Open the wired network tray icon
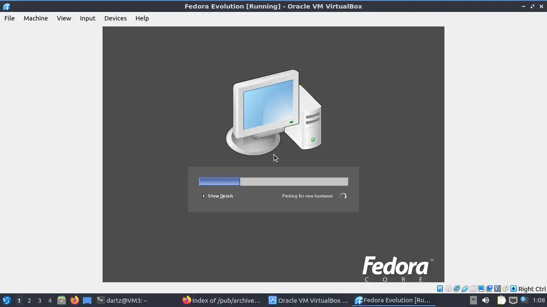The image size is (547, 307). pos(513,300)
